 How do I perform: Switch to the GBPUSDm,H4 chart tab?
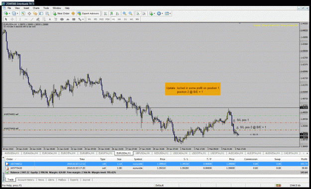(142, 153)
